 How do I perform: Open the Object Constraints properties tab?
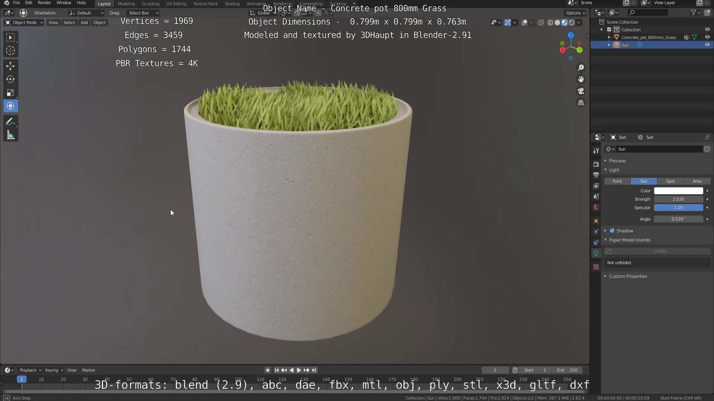[x=596, y=242]
